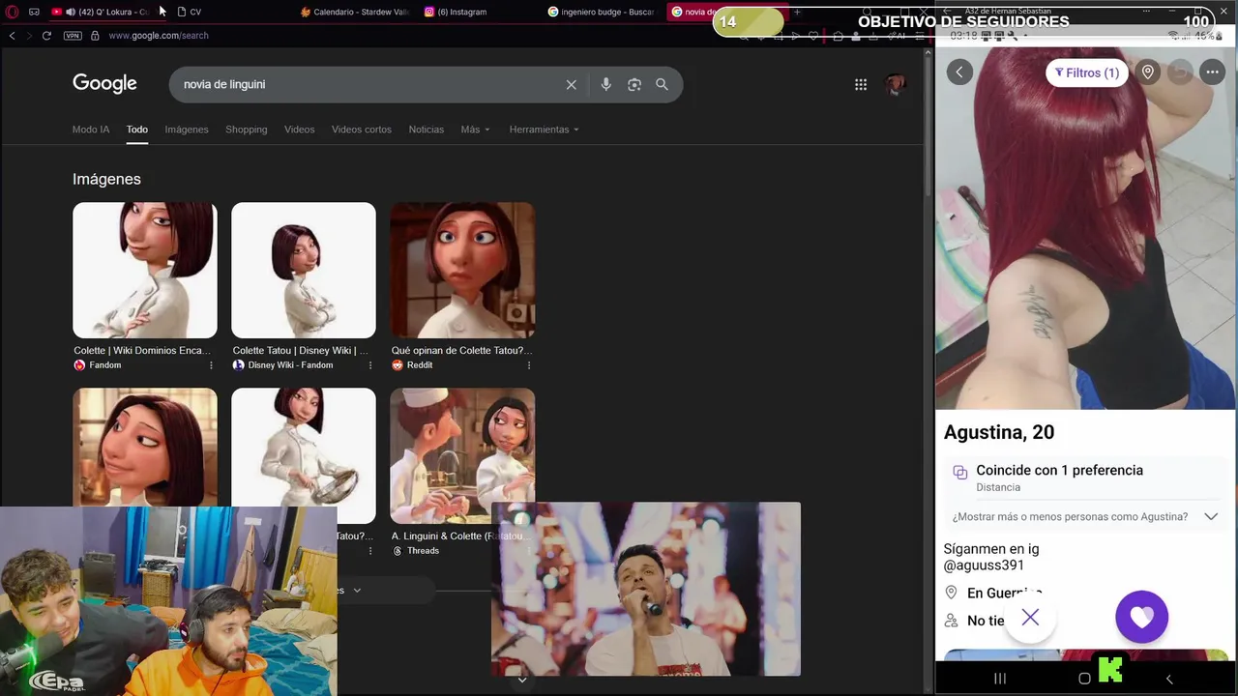This screenshot has height=696, width=1238.
Task: Select the Noticias results tab
Action: (427, 130)
